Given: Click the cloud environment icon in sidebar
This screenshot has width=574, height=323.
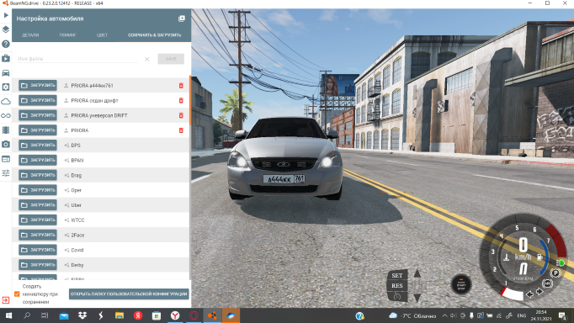Looking at the screenshot, I should [x=6, y=102].
